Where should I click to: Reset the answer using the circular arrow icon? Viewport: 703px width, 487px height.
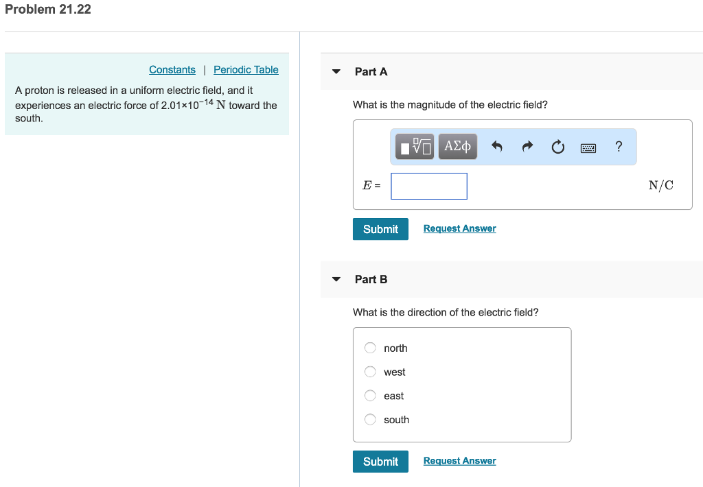557,146
